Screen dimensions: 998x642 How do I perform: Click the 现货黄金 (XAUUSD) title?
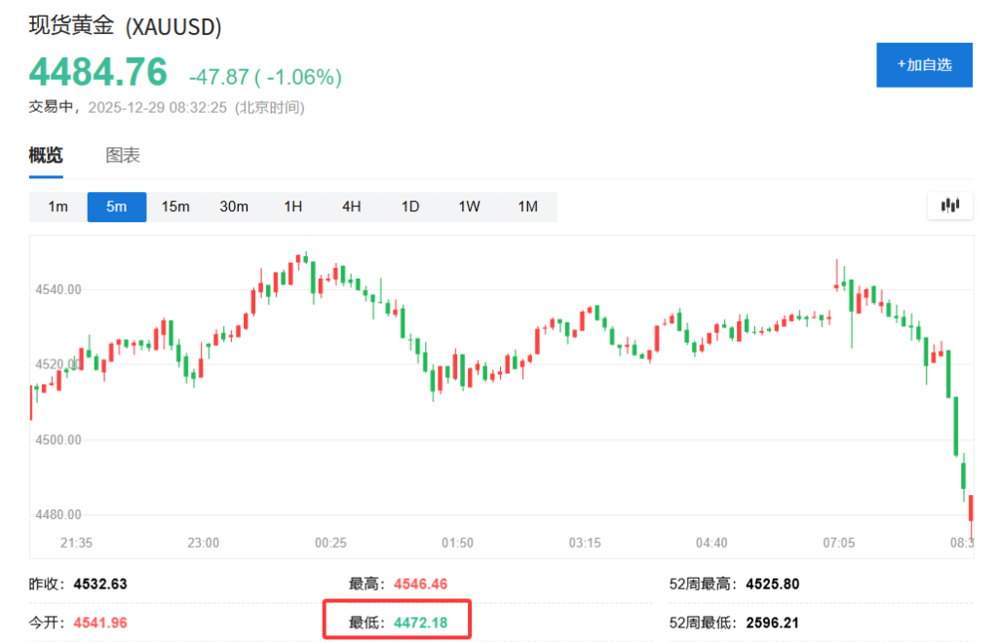pos(125,26)
